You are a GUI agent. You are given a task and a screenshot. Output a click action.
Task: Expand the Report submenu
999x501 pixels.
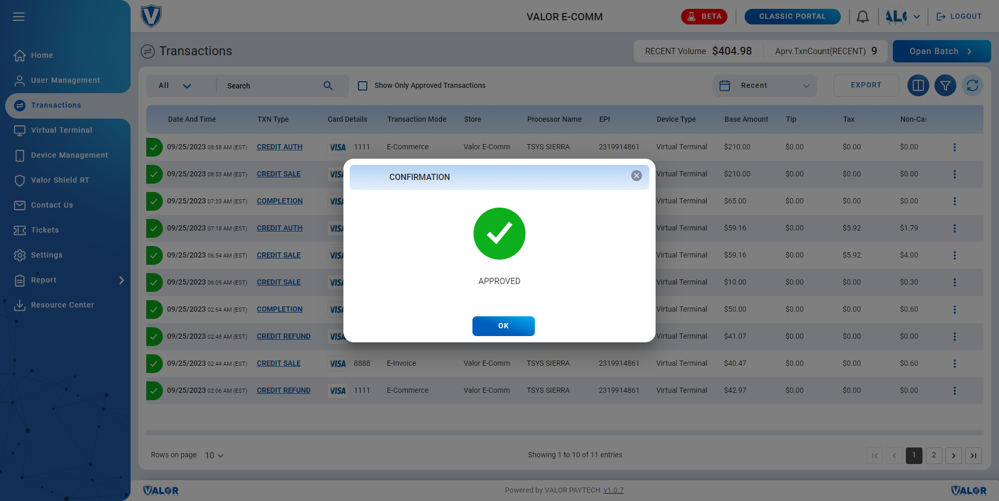pyautogui.click(x=122, y=280)
